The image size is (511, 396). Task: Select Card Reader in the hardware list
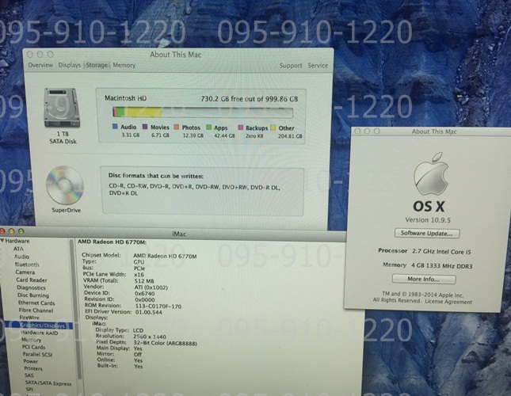pos(31,280)
